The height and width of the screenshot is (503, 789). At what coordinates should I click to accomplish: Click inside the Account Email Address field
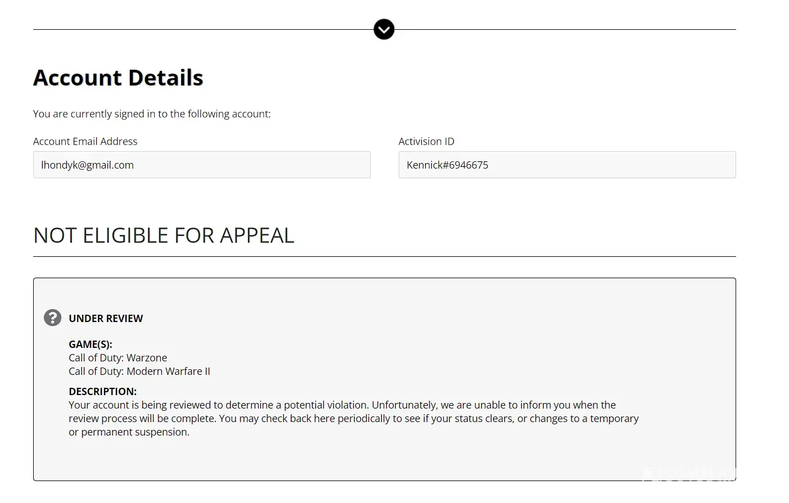(x=201, y=165)
